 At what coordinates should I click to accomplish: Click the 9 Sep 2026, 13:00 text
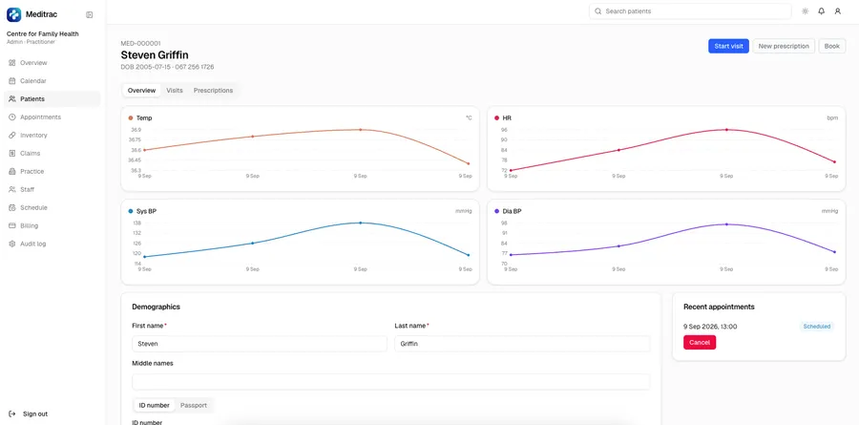tap(710, 327)
